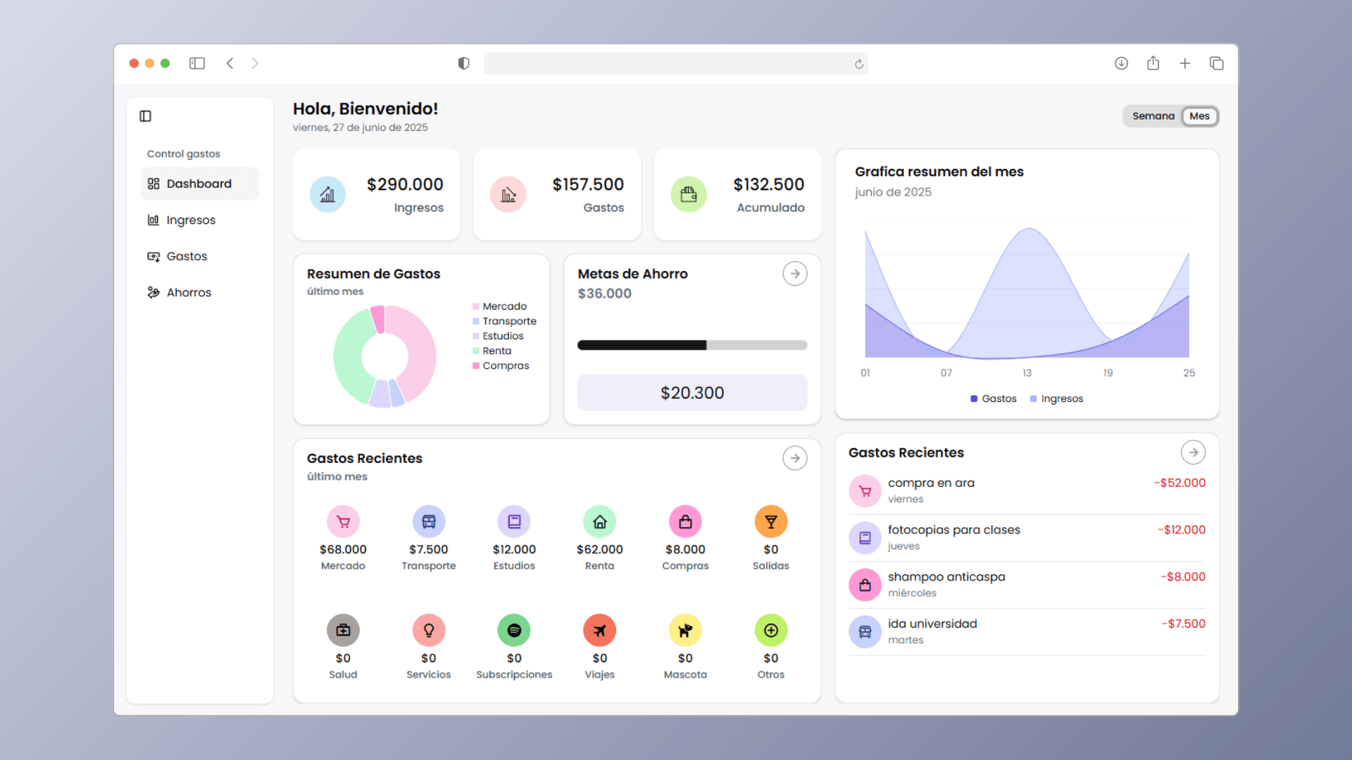
Task: Click the Mercado shopping cart category icon
Action: pos(343,521)
